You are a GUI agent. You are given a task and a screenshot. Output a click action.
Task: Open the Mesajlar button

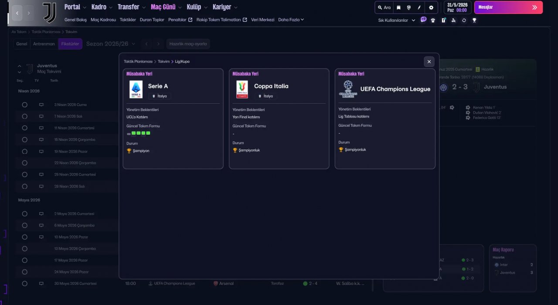point(508,7)
